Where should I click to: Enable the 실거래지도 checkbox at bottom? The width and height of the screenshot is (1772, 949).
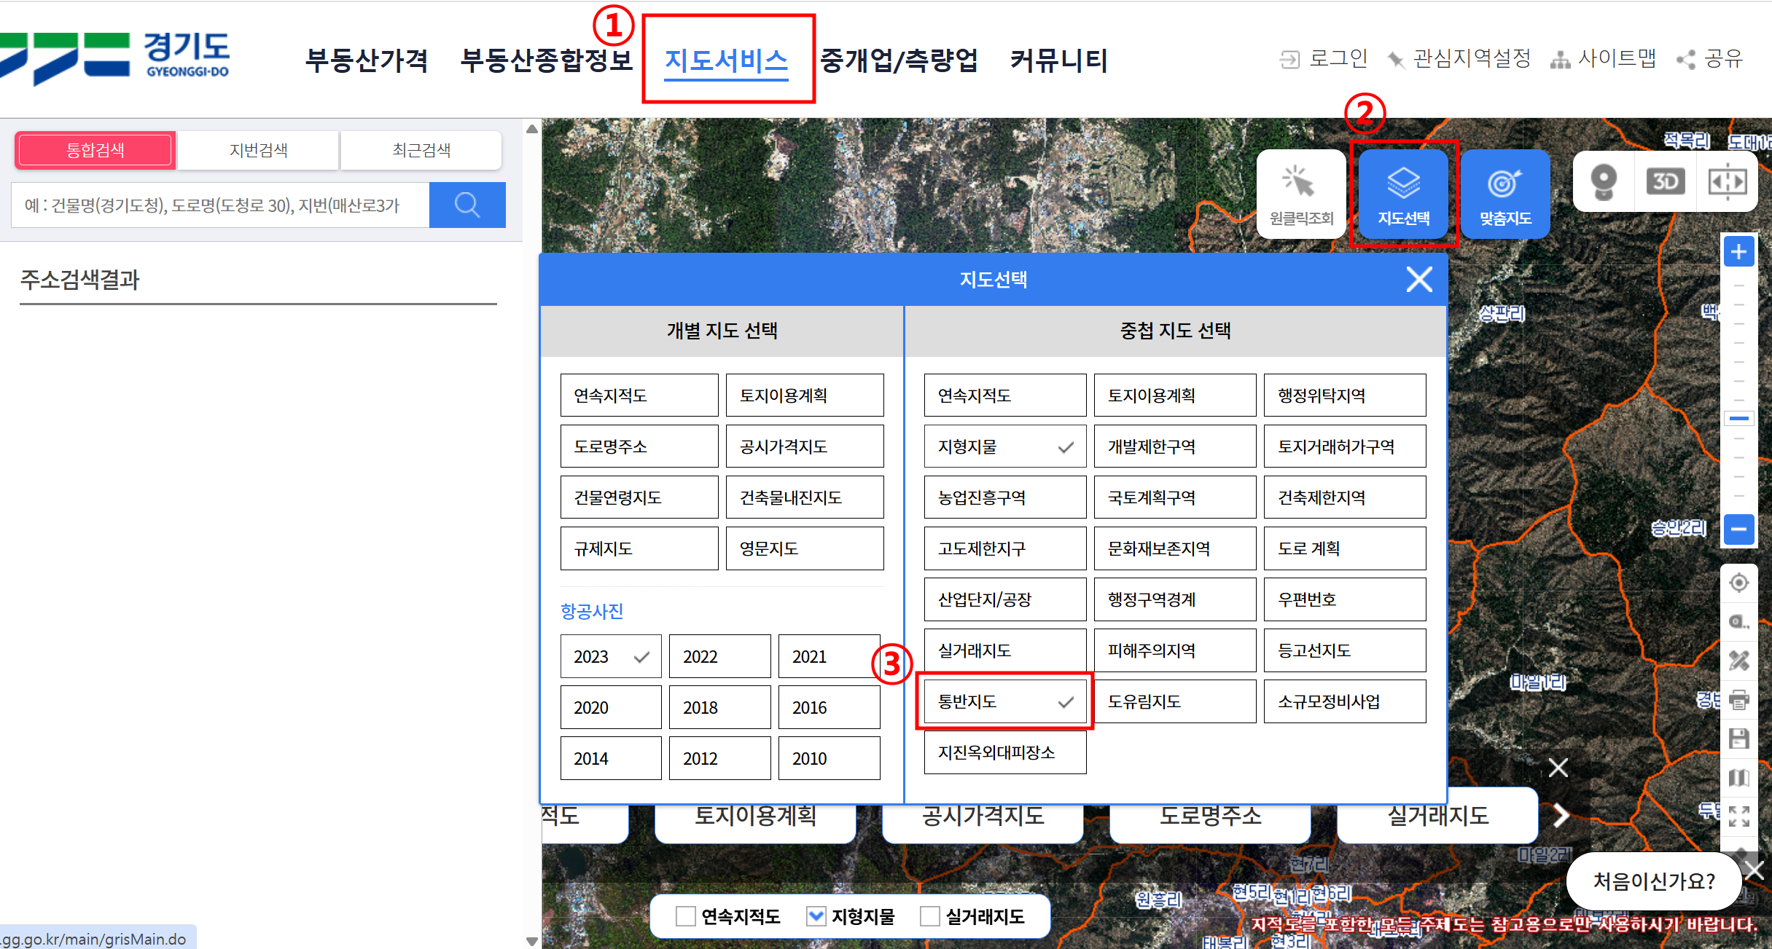[929, 916]
